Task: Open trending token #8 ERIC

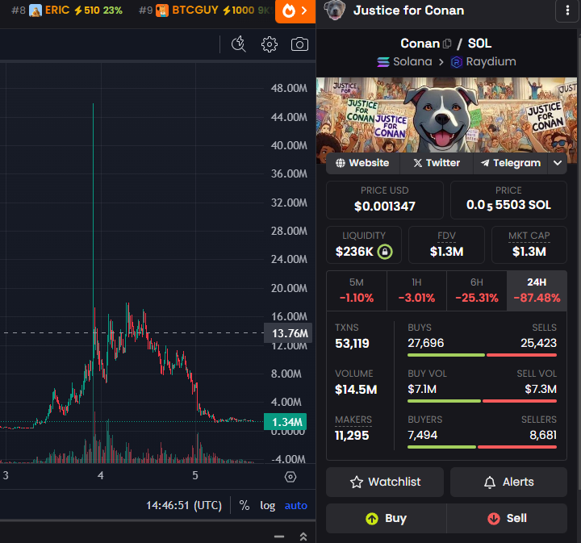Action: click(x=67, y=10)
